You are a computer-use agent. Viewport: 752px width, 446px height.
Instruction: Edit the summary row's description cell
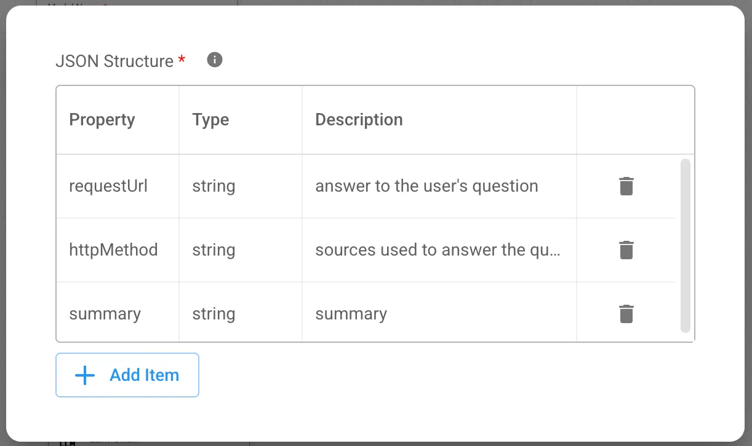coord(351,314)
